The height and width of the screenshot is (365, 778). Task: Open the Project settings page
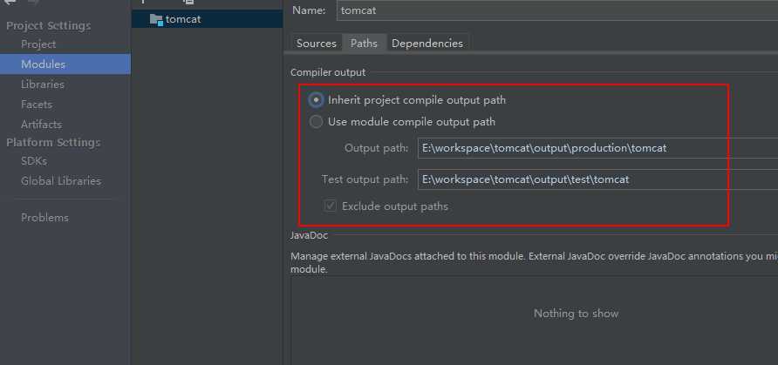pyautogui.click(x=38, y=44)
